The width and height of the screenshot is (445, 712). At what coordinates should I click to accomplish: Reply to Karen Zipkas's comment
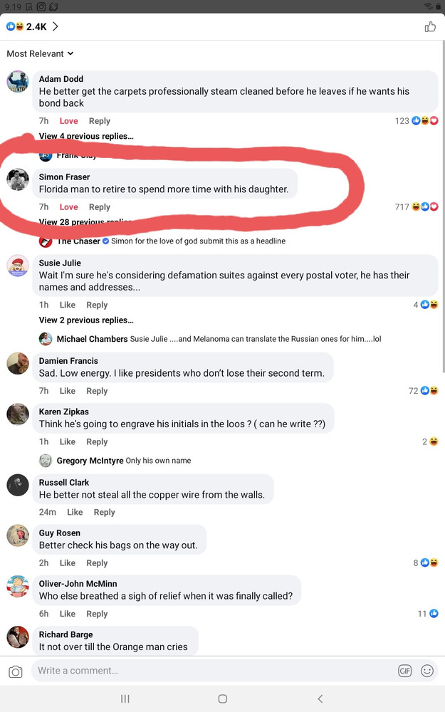tap(97, 442)
